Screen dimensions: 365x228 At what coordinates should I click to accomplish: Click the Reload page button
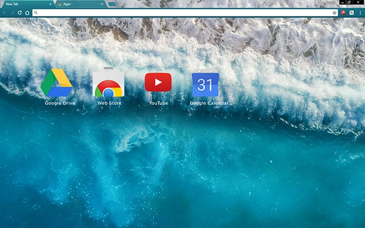[20, 13]
